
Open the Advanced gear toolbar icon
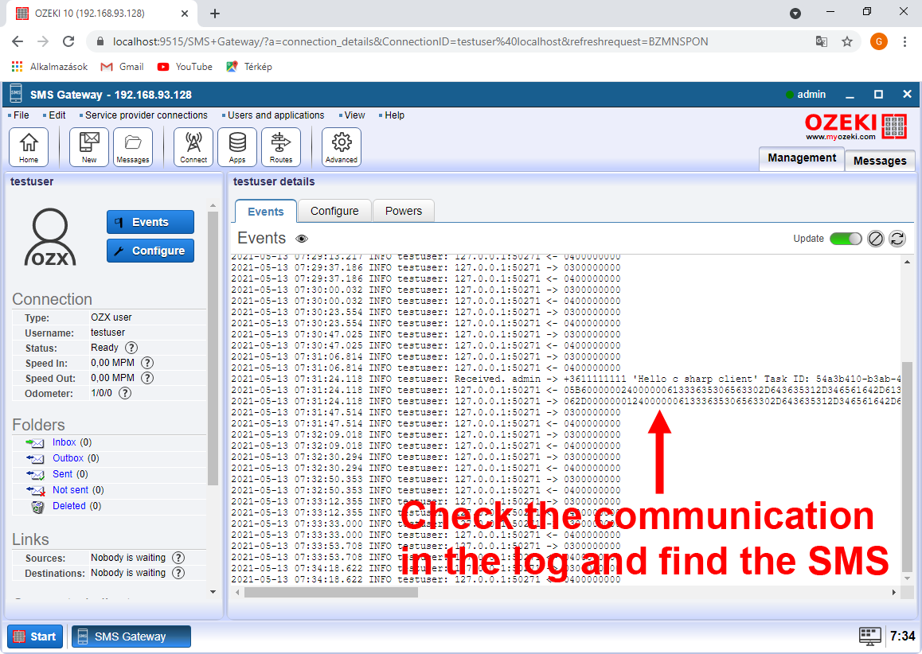[342, 147]
